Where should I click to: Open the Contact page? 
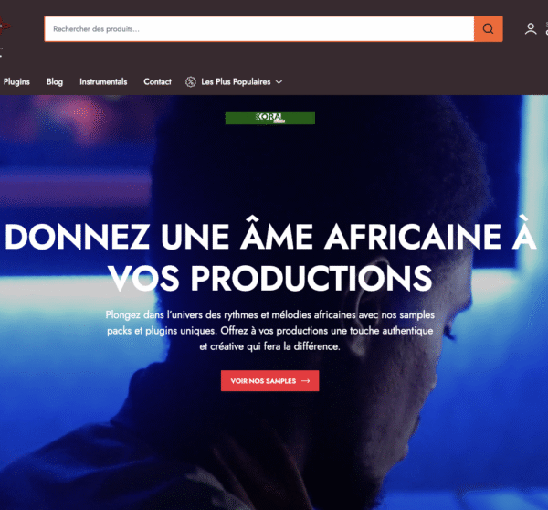[x=157, y=82]
